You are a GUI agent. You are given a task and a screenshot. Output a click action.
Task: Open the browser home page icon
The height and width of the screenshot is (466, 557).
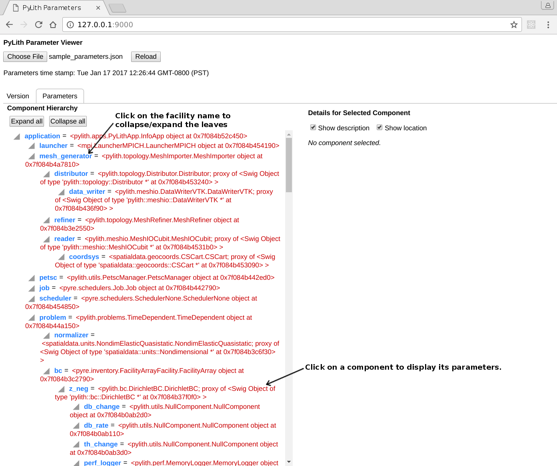(x=53, y=25)
